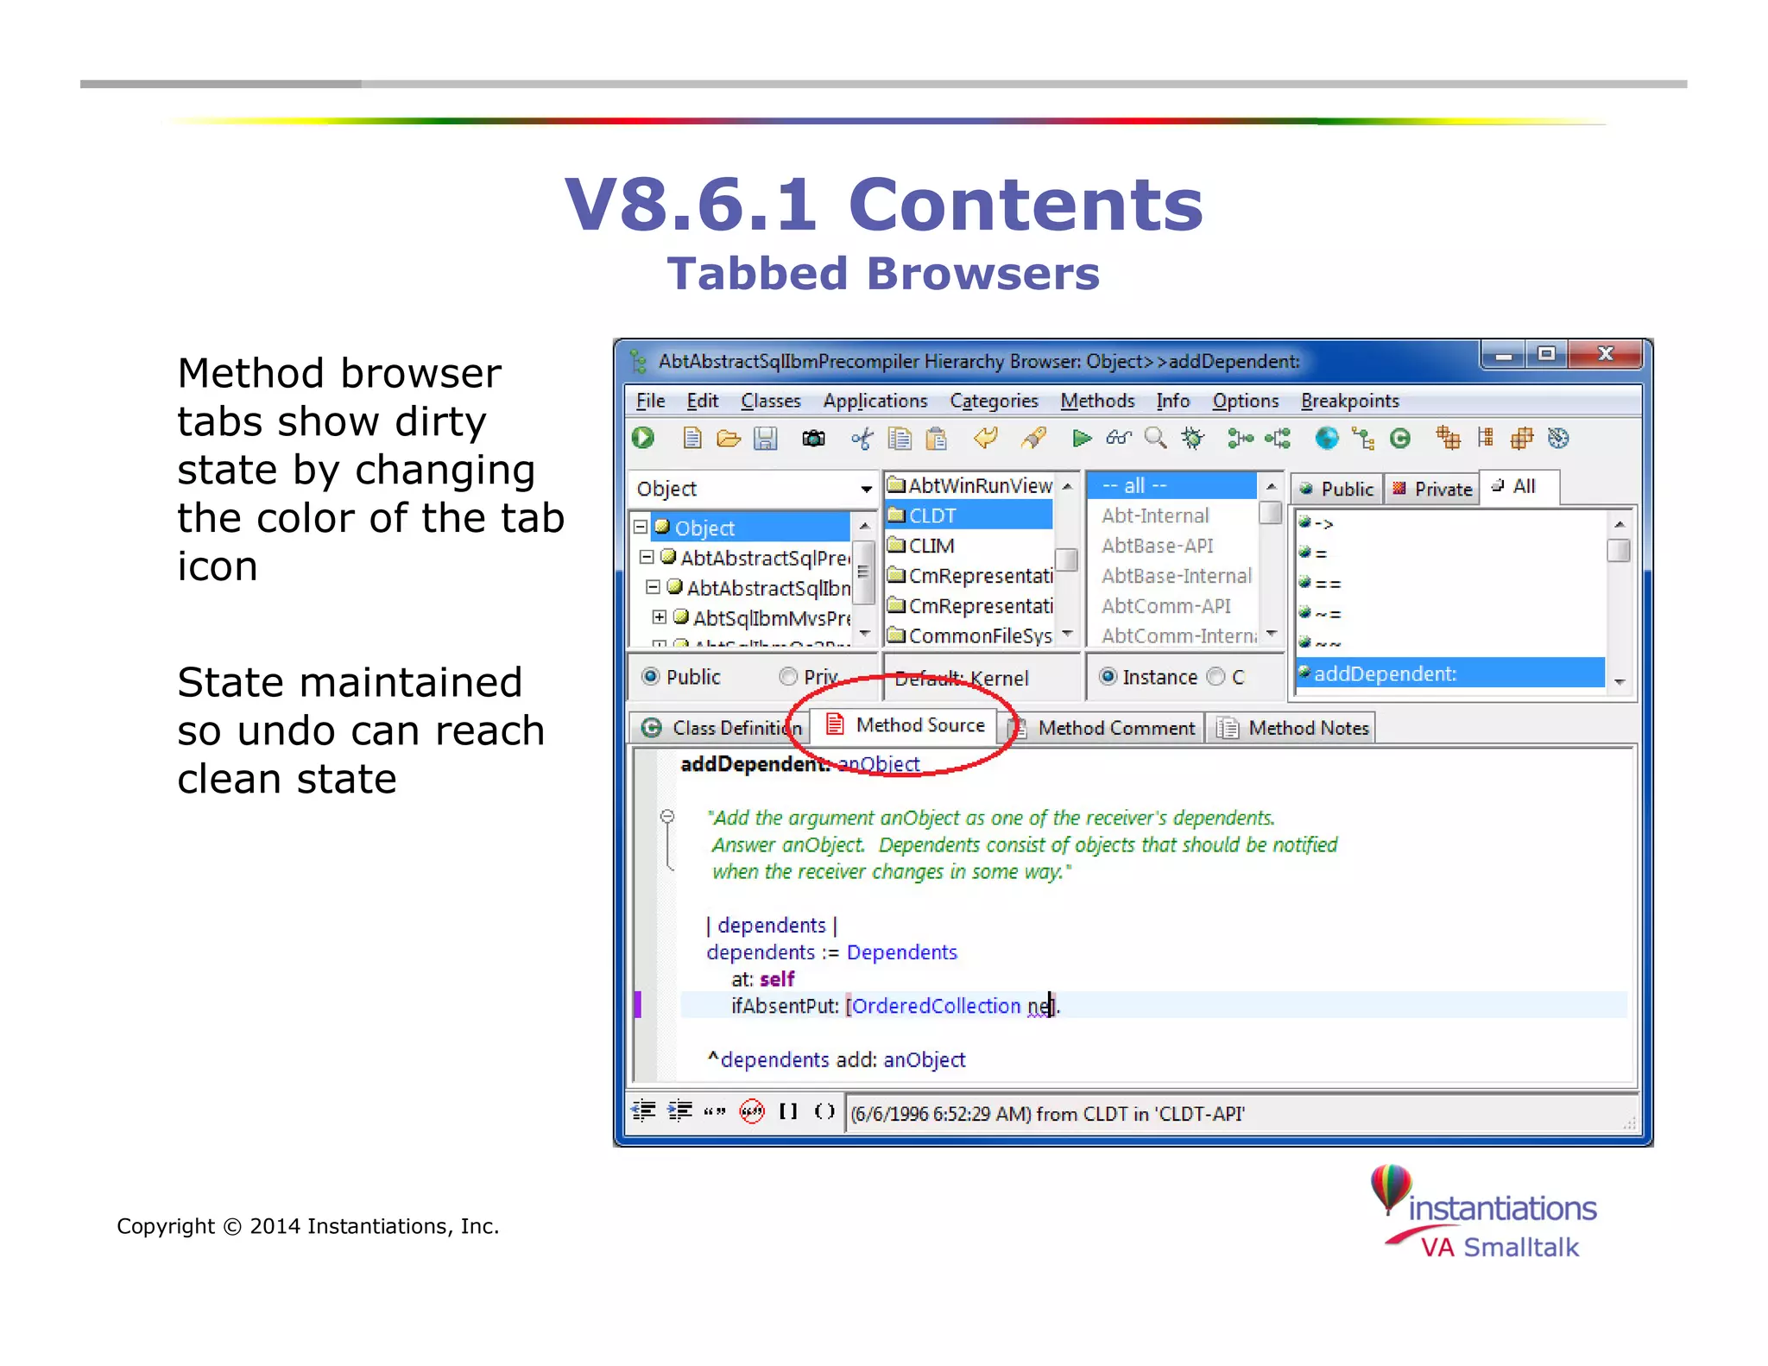This screenshot has height=1366, width=1768.
Task: Click the double-quotes comment icon
Action: 714,1111
